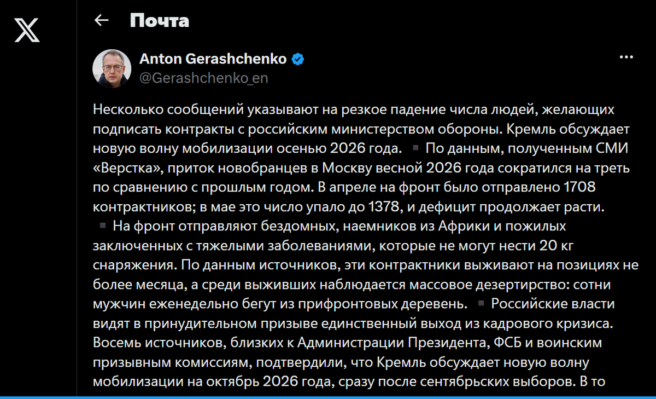Viewport: 656px width, 399px height.
Task: Click the @Gerashchenko_en handle
Action: pos(204,78)
